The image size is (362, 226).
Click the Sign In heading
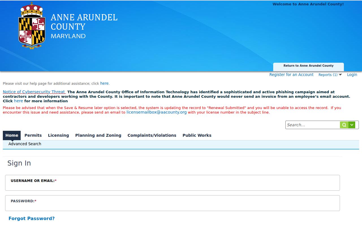[x=19, y=163]
